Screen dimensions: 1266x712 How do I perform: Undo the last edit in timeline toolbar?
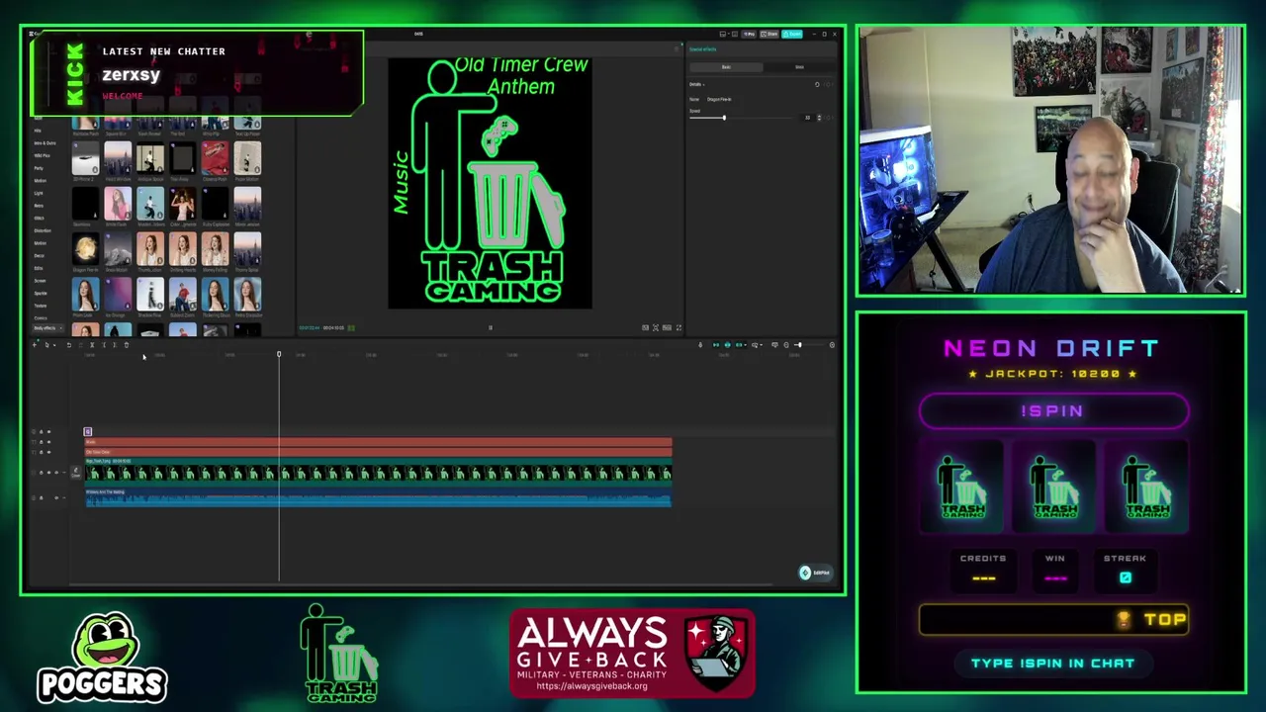tap(69, 345)
